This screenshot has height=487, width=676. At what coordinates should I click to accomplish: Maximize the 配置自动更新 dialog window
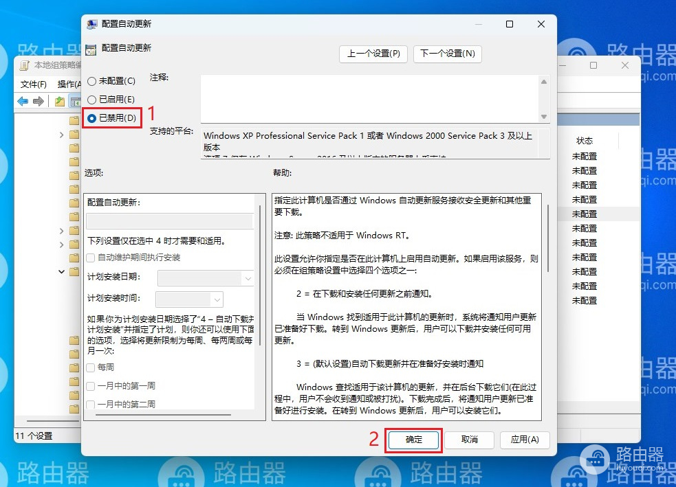tap(510, 24)
